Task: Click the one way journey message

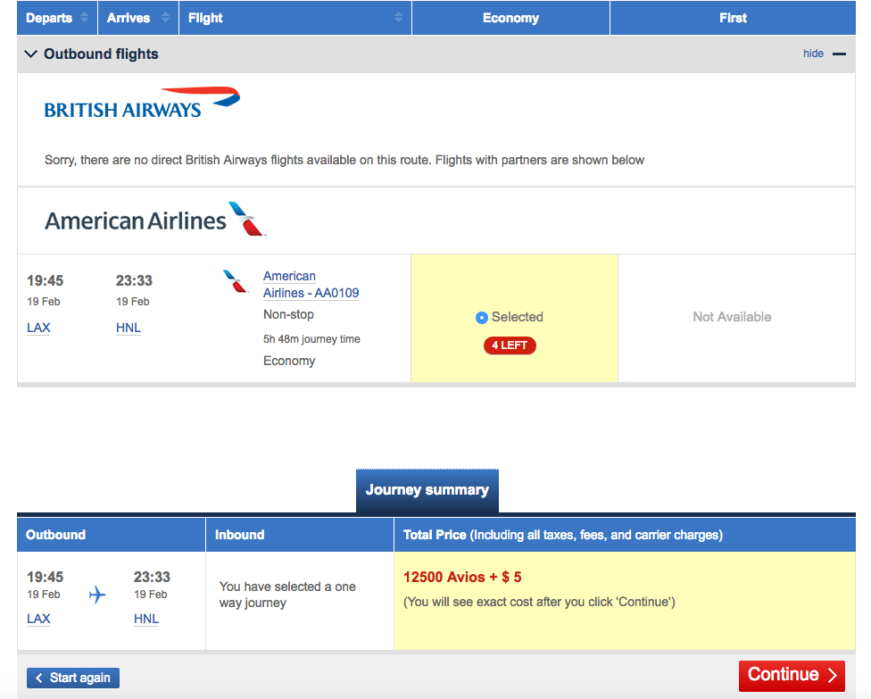Action: (x=287, y=595)
